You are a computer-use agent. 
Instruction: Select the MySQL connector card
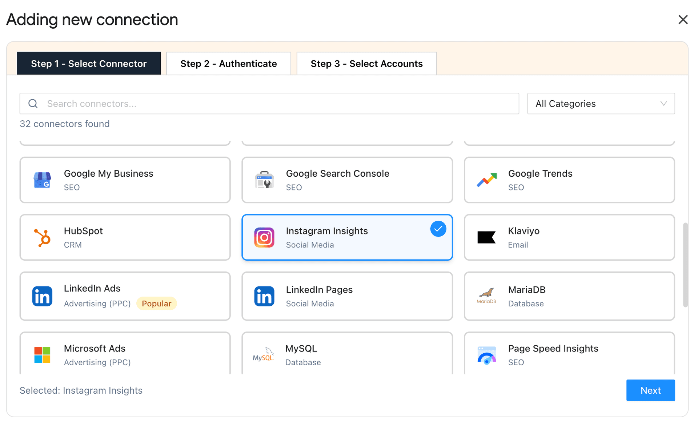click(x=347, y=355)
